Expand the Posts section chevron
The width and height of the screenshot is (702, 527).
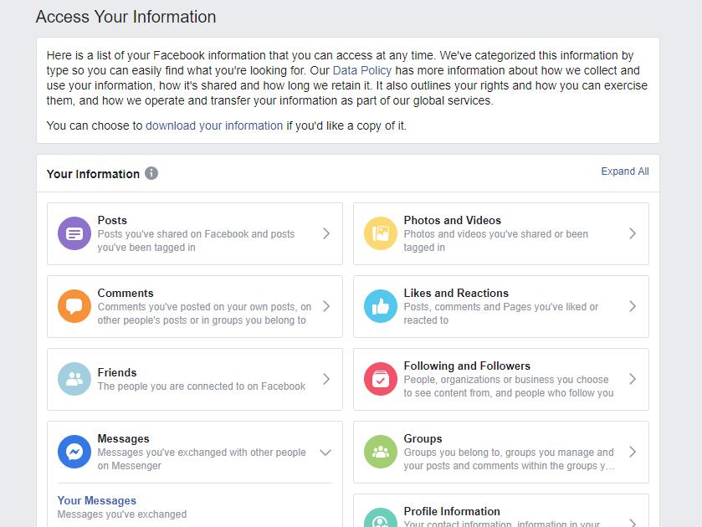tap(326, 233)
